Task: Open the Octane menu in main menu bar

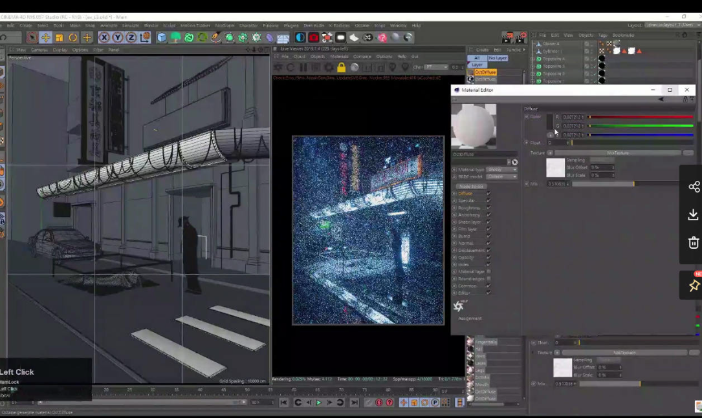Action: [x=362, y=25]
